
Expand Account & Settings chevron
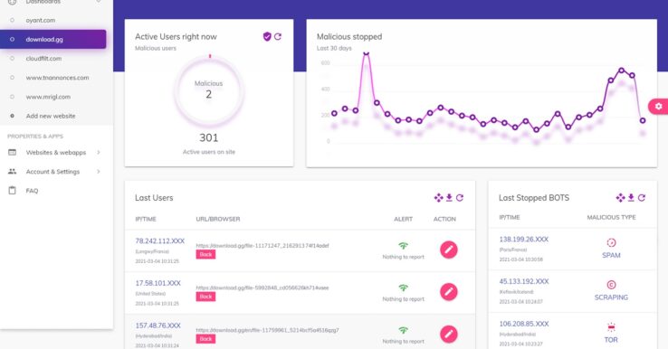tap(99, 171)
